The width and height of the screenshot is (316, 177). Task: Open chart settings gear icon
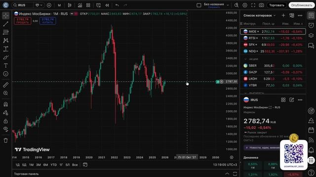click(245, 5)
